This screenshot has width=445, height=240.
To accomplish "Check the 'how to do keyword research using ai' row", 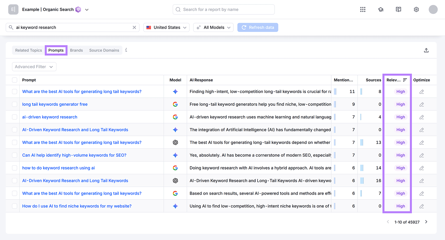I will pyautogui.click(x=14, y=168).
